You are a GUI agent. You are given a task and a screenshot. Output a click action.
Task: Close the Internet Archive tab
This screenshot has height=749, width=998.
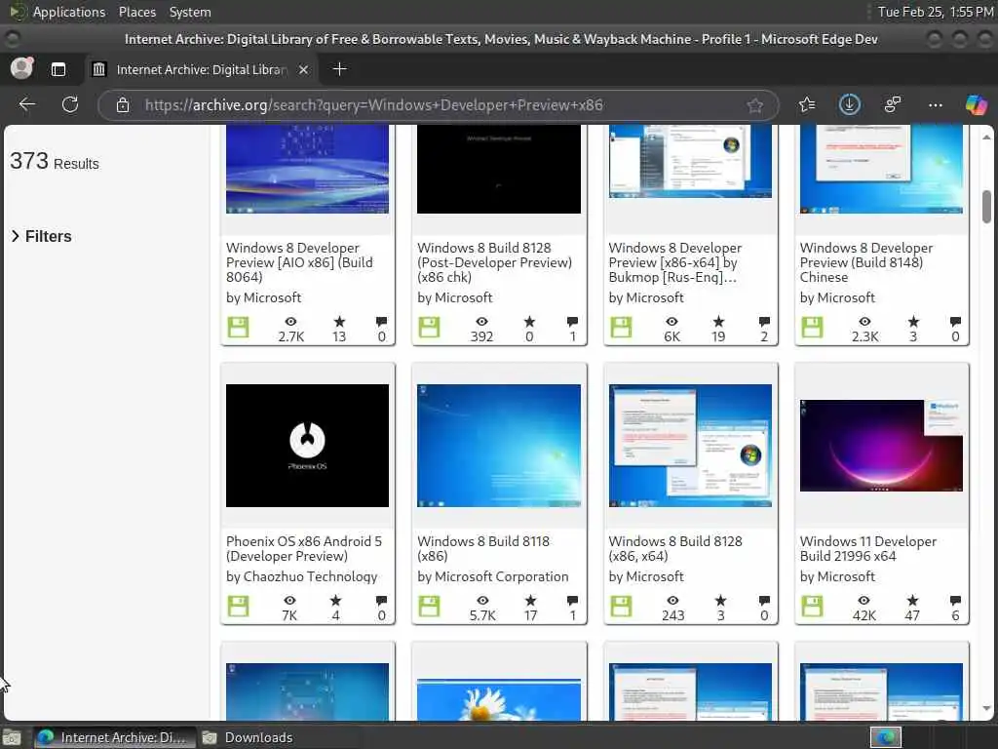click(304, 69)
